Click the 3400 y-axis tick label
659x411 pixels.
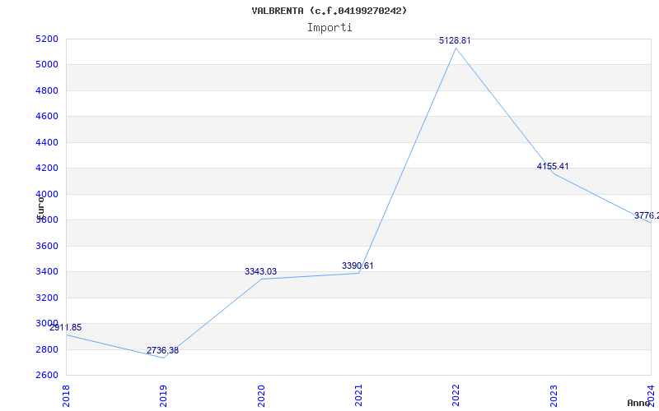click(47, 271)
